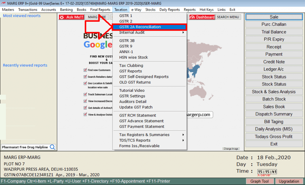Toggle the 'View & Analyse Outstanding' checkbox
The image size is (305, 185).
click(85, 115)
